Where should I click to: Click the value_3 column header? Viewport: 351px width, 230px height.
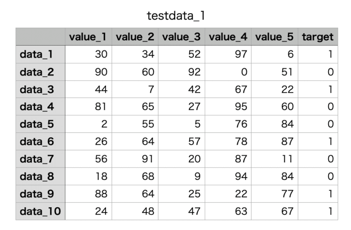tap(181, 37)
